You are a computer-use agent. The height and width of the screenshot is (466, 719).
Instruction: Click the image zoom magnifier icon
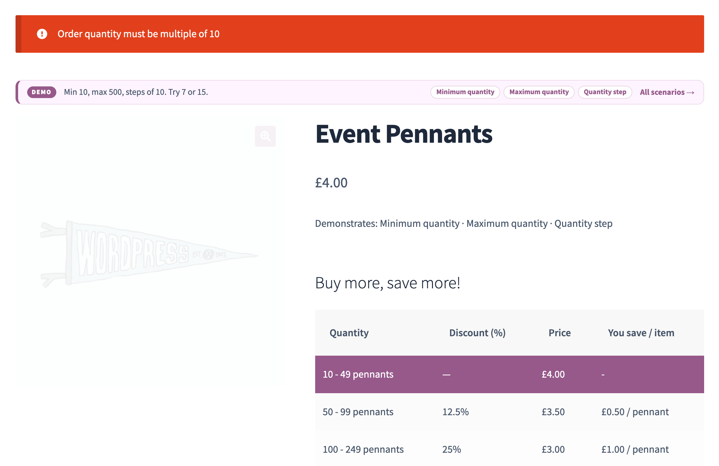click(x=265, y=136)
